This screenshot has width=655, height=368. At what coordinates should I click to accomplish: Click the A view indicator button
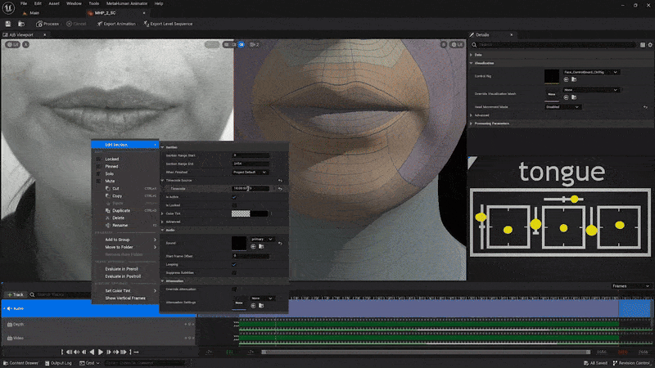[x=26, y=44]
